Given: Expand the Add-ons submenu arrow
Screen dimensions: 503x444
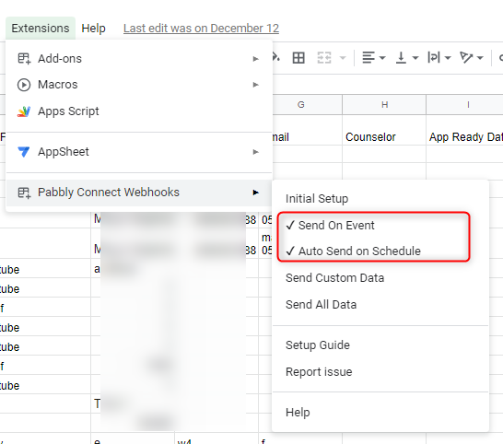Looking at the screenshot, I should [x=256, y=59].
